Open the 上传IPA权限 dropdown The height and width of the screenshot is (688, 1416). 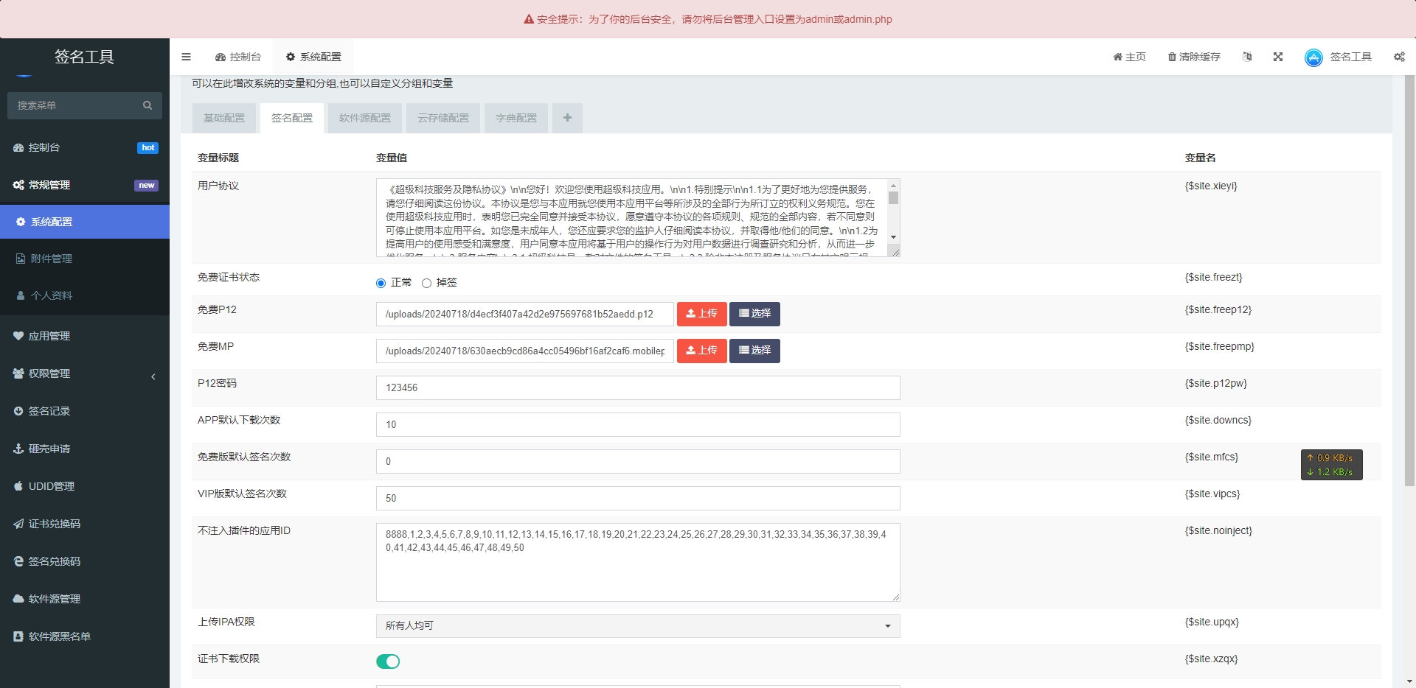[637, 626]
